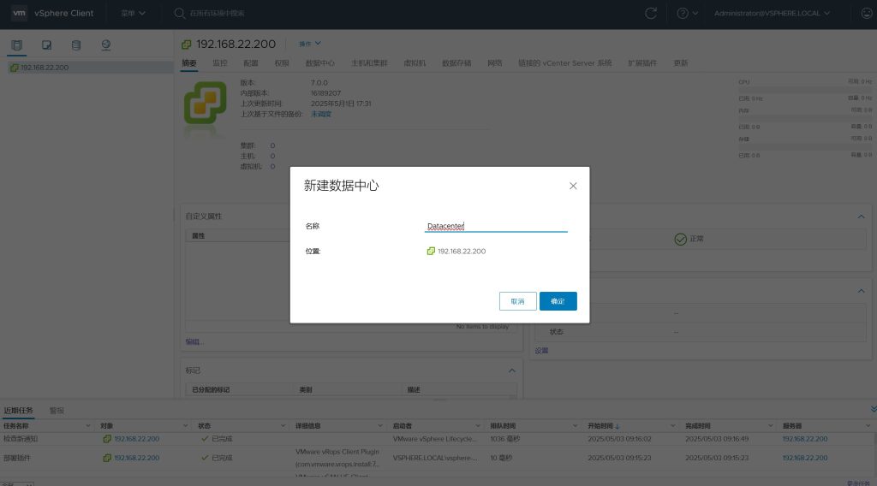This screenshot has width=877, height=486.
Task: Open the Queued time column filter dropdown
Action: pos(575,425)
